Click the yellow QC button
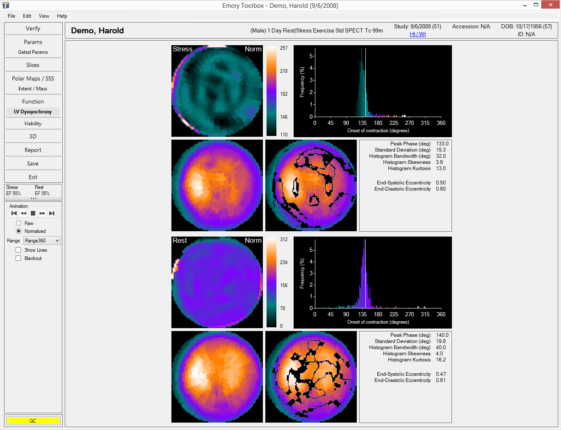Viewport: 561px width, 430px height. [x=33, y=421]
